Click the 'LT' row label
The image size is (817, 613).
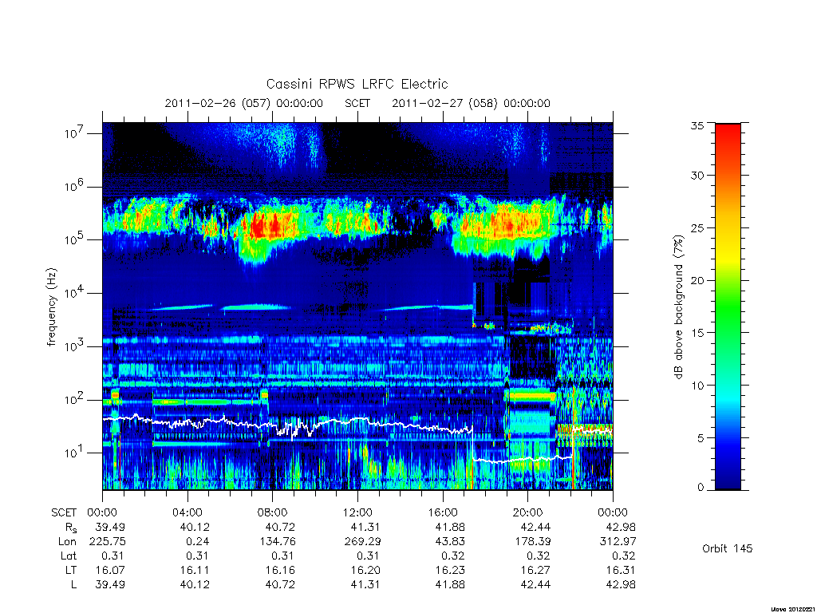pyautogui.click(x=71, y=570)
